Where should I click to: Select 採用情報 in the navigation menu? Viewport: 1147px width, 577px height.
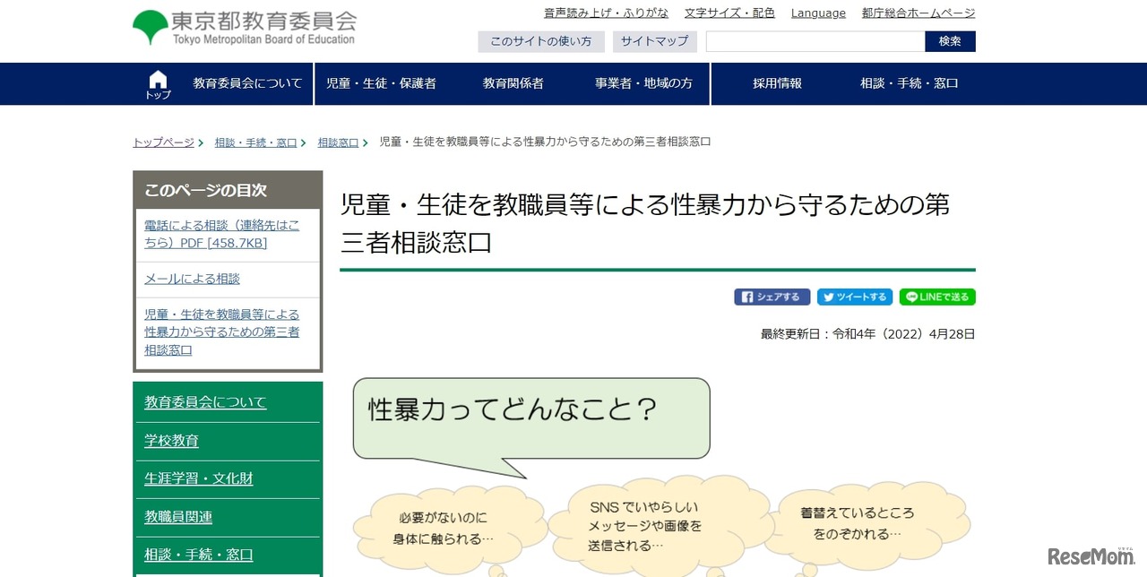click(x=776, y=83)
